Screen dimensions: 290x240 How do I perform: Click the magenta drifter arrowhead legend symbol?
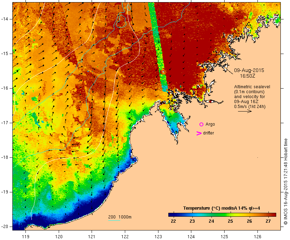point(199,133)
